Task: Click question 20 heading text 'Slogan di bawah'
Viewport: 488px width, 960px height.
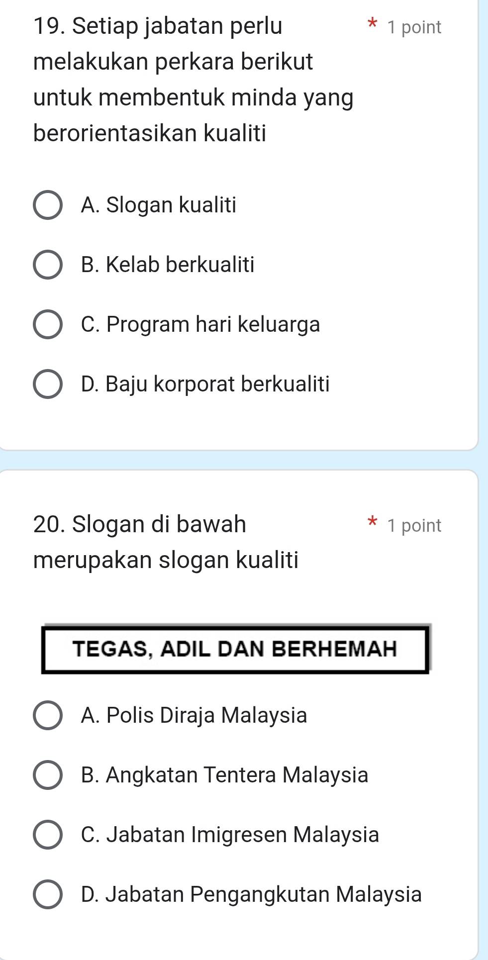Action: click(x=140, y=524)
